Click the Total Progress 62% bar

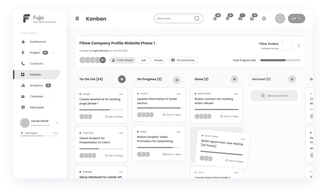click(x=280, y=60)
